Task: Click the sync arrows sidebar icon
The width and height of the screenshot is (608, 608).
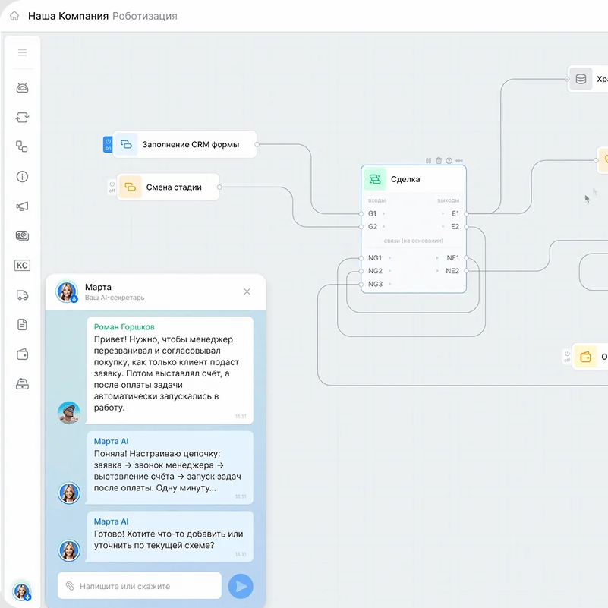Action: point(22,118)
